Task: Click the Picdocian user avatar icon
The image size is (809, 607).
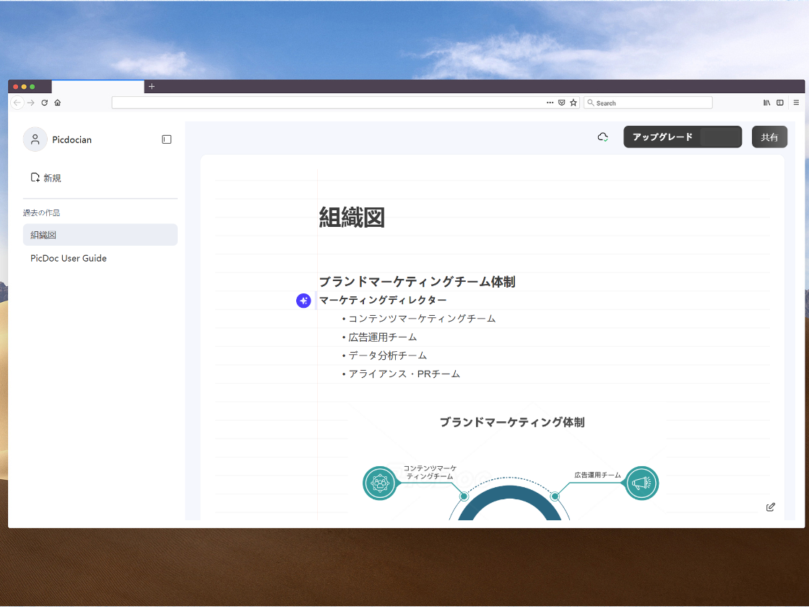Action: (x=35, y=139)
